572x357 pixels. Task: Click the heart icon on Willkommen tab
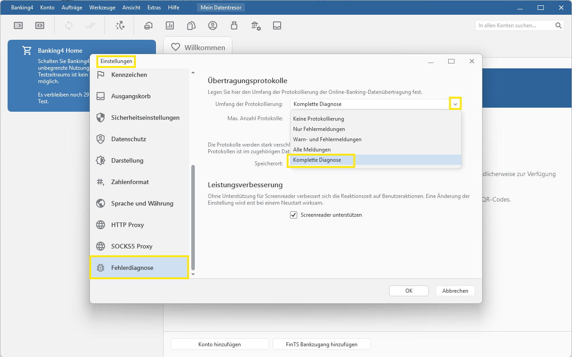pos(176,47)
